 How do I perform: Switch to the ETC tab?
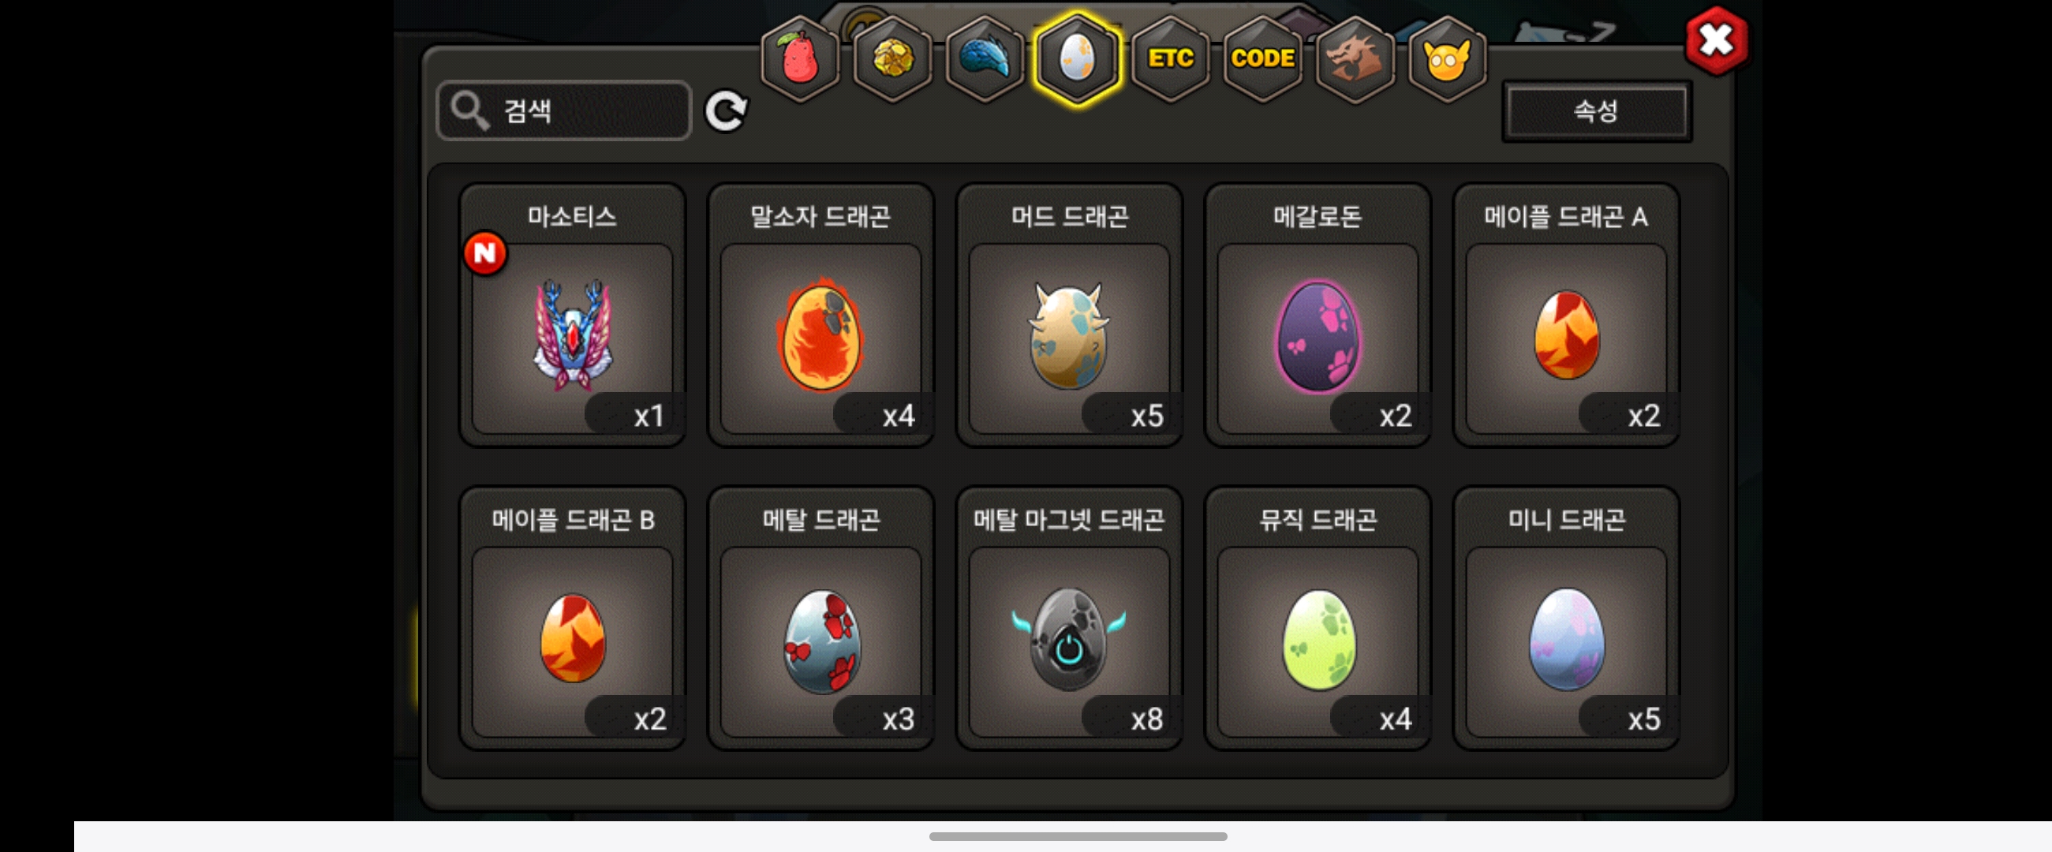point(1170,58)
